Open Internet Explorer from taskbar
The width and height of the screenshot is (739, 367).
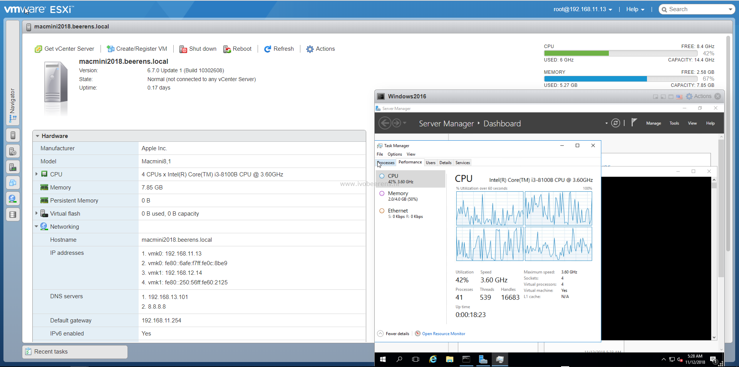[x=433, y=359]
